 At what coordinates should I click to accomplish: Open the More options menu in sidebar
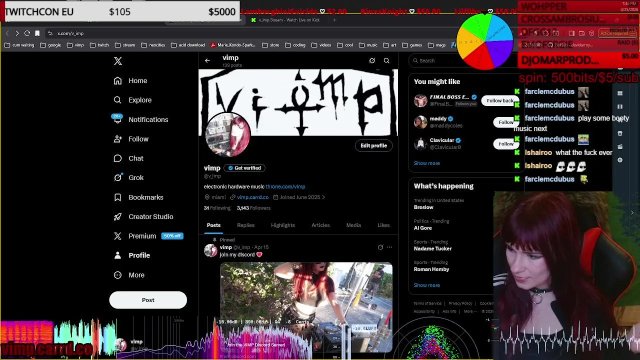129,275
